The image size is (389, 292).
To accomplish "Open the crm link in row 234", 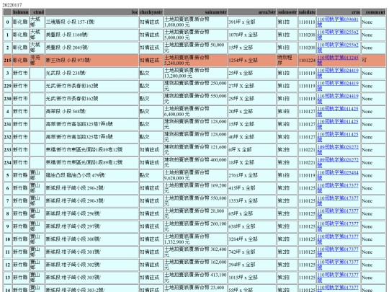I will point(338,162).
